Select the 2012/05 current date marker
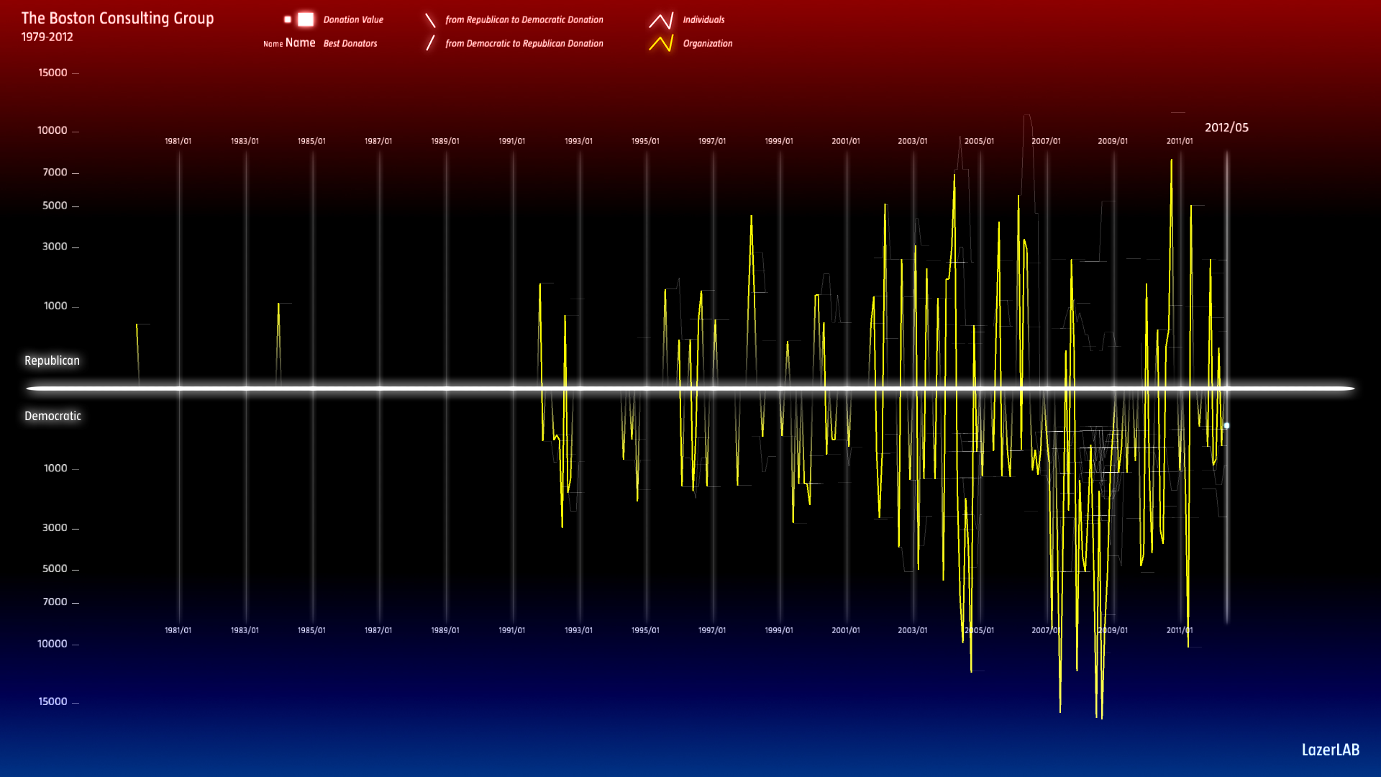Screen dimensions: 1381x777 [1226, 127]
